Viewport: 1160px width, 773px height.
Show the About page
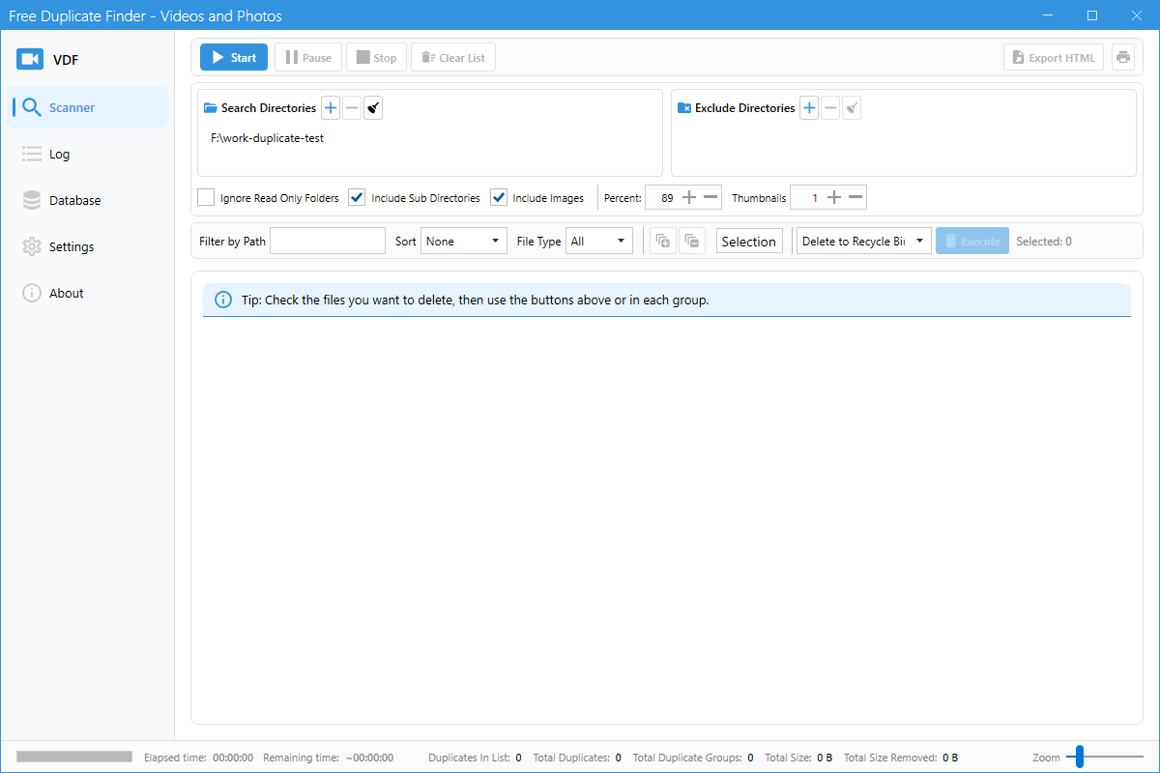tap(88, 293)
